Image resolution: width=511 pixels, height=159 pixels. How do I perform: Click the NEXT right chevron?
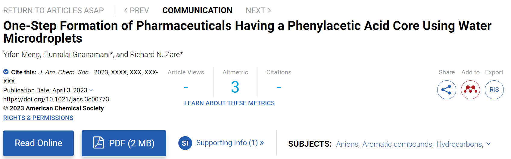pos(270,10)
